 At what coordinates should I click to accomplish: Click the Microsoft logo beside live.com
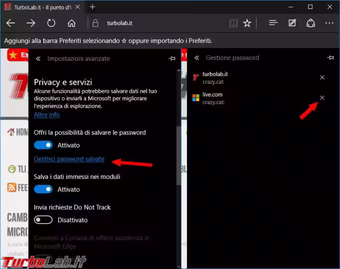[x=196, y=98]
